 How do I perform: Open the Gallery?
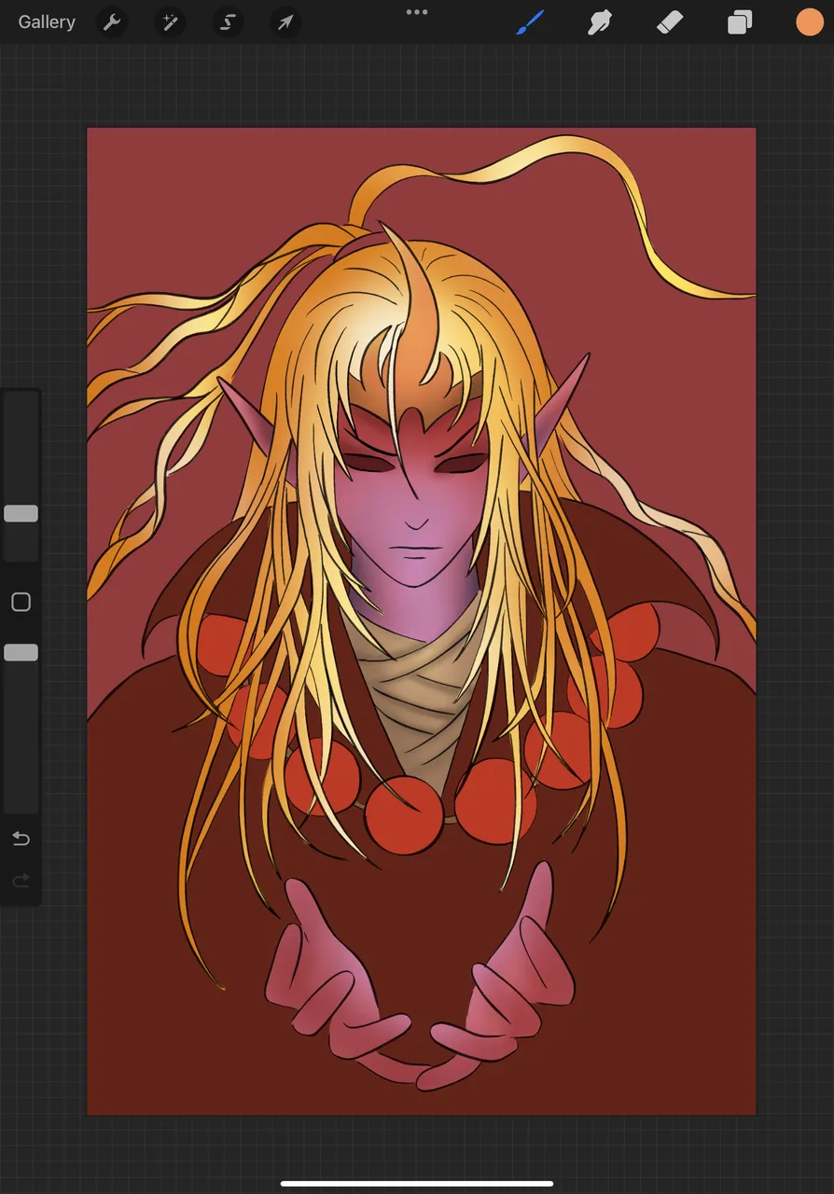pos(47,22)
